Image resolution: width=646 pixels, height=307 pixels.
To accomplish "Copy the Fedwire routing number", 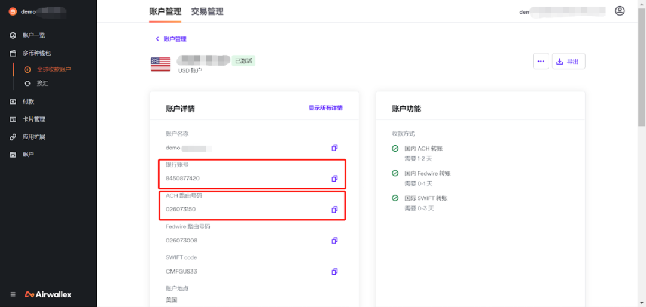I will (334, 241).
